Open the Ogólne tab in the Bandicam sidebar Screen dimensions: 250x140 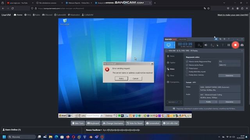[171, 63]
